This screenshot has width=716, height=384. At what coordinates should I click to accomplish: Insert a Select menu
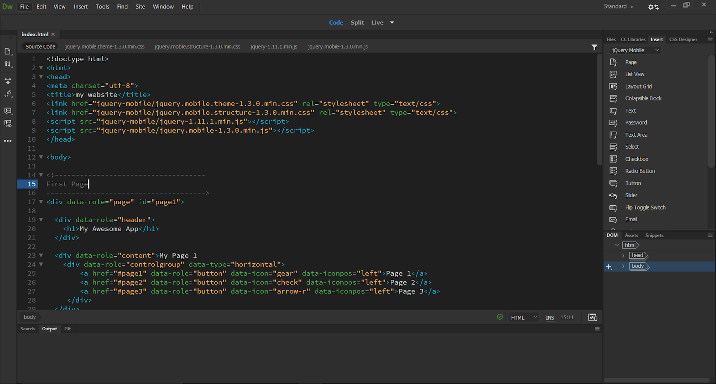[x=632, y=147]
